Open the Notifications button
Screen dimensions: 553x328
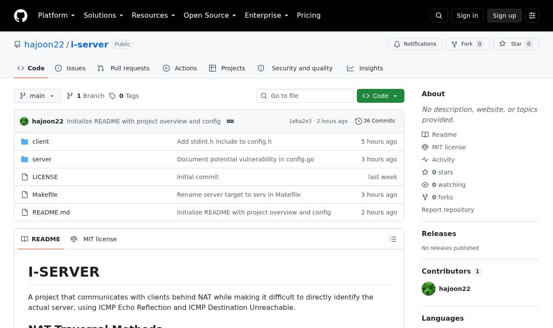pyautogui.click(x=415, y=44)
